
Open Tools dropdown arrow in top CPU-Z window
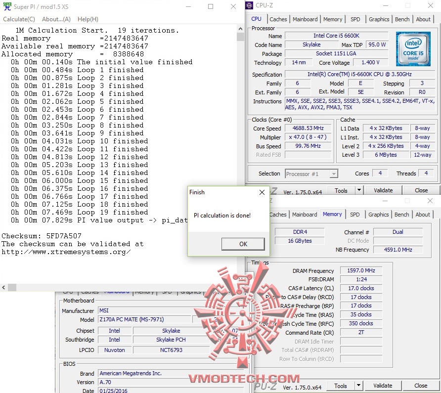pyautogui.click(x=359, y=190)
